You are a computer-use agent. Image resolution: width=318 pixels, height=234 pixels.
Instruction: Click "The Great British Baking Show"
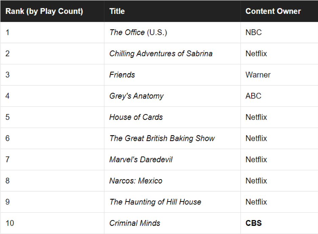point(162,138)
